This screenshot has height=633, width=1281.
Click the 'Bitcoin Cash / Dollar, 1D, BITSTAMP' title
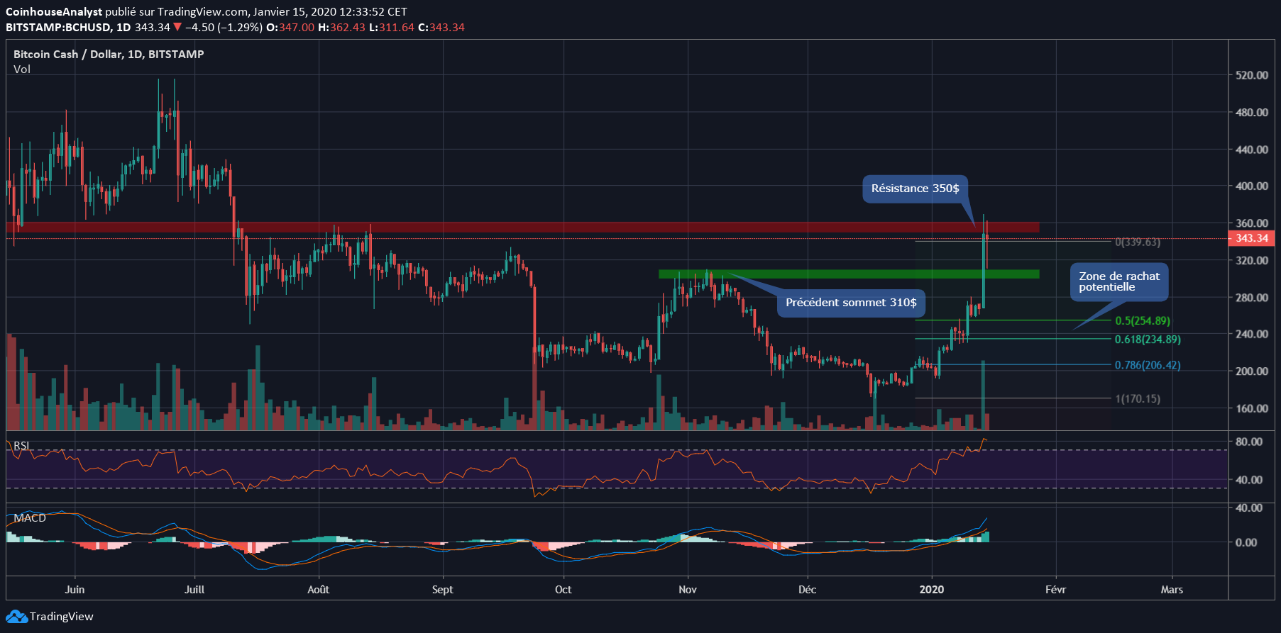[x=109, y=55]
